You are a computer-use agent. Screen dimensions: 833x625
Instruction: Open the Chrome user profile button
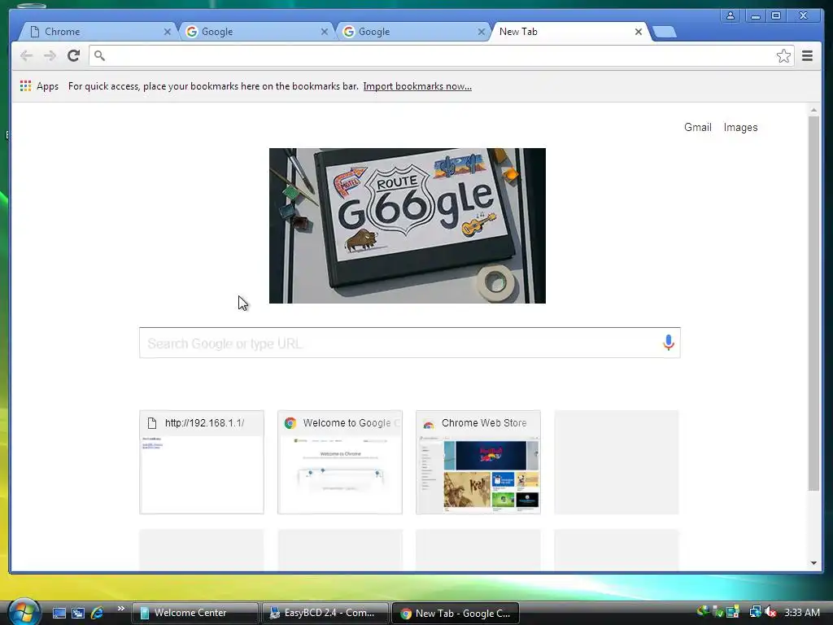(x=731, y=15)
